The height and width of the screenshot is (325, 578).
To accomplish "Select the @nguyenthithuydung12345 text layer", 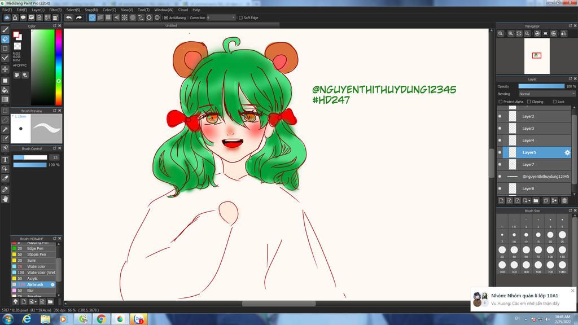I will (534, 177).
